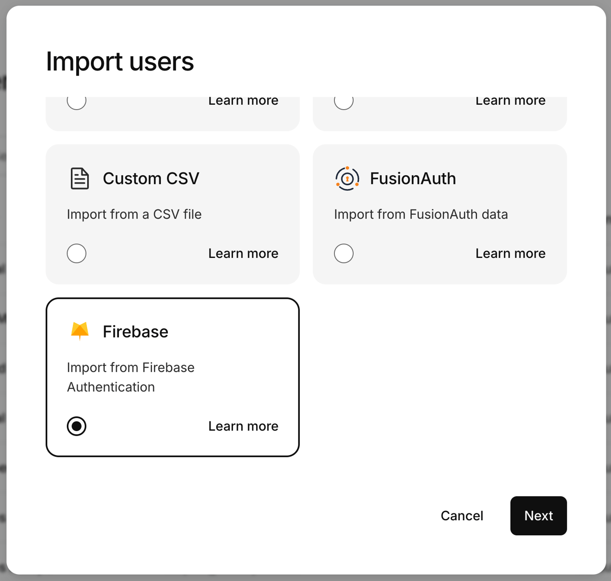Click the Next button
The image size is (611, 581).
[539, 516]
